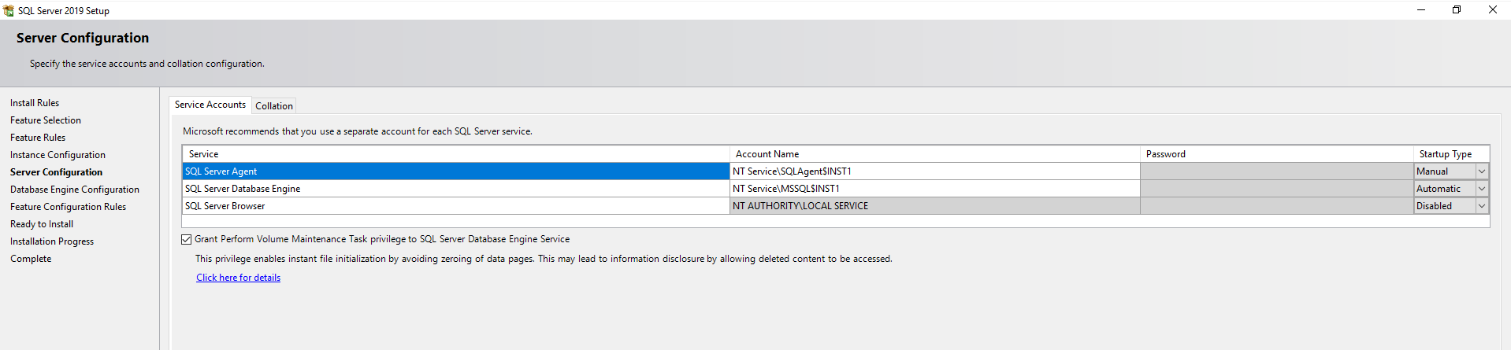The height and width of the screenshot is (350, 1511).
Task: Click the Password field for SQL Server Agent
Action: click(x=1276, y=171)
